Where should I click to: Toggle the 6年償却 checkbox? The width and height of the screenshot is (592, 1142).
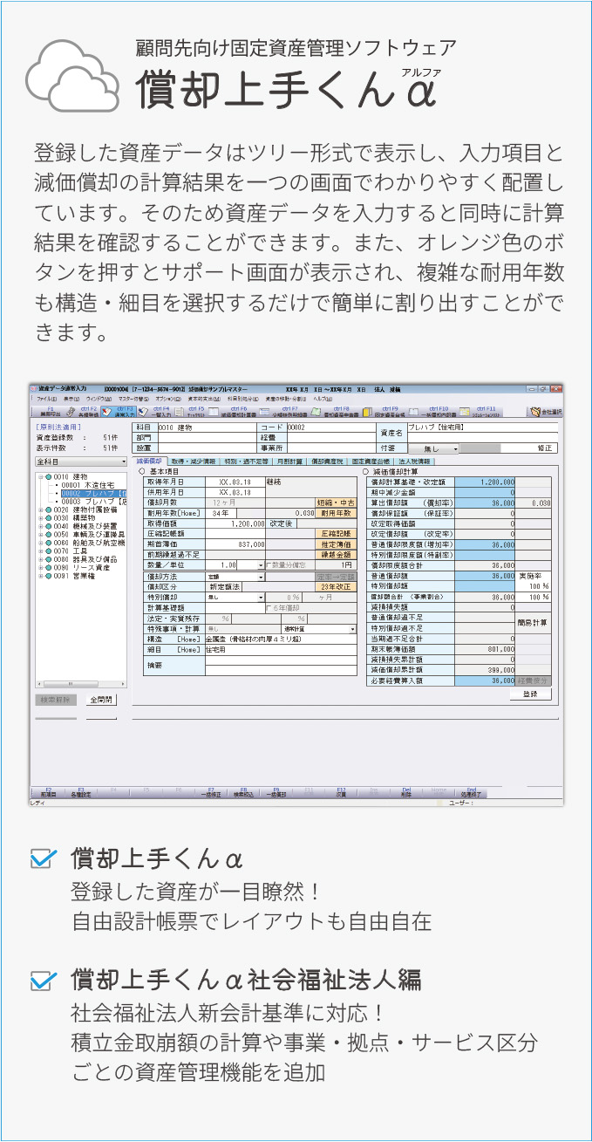point(270,608)
